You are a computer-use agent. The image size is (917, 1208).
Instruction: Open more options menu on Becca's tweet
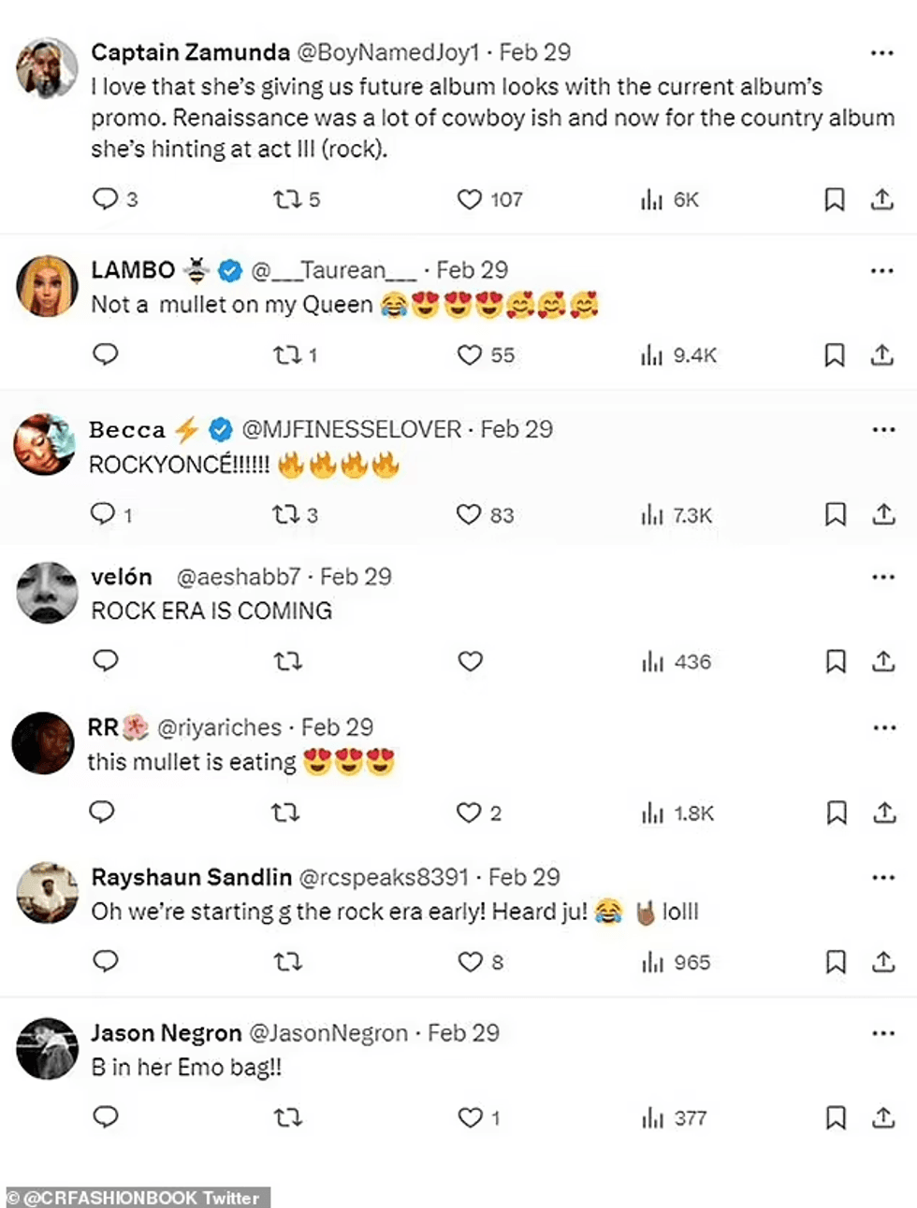click(x=883, y=429)
